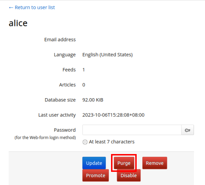The height and width of the screenshot is (185, 205).
Task: Focus the Password input field
Action: 132,130
